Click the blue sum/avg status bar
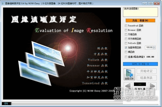162x107 pixels. coord(140,64)
